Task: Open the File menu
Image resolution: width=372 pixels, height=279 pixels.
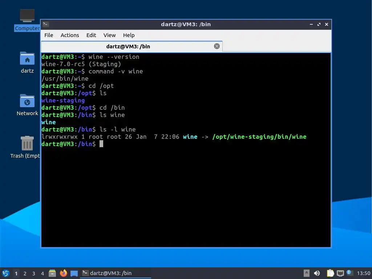Action: [x=49, y=35]
